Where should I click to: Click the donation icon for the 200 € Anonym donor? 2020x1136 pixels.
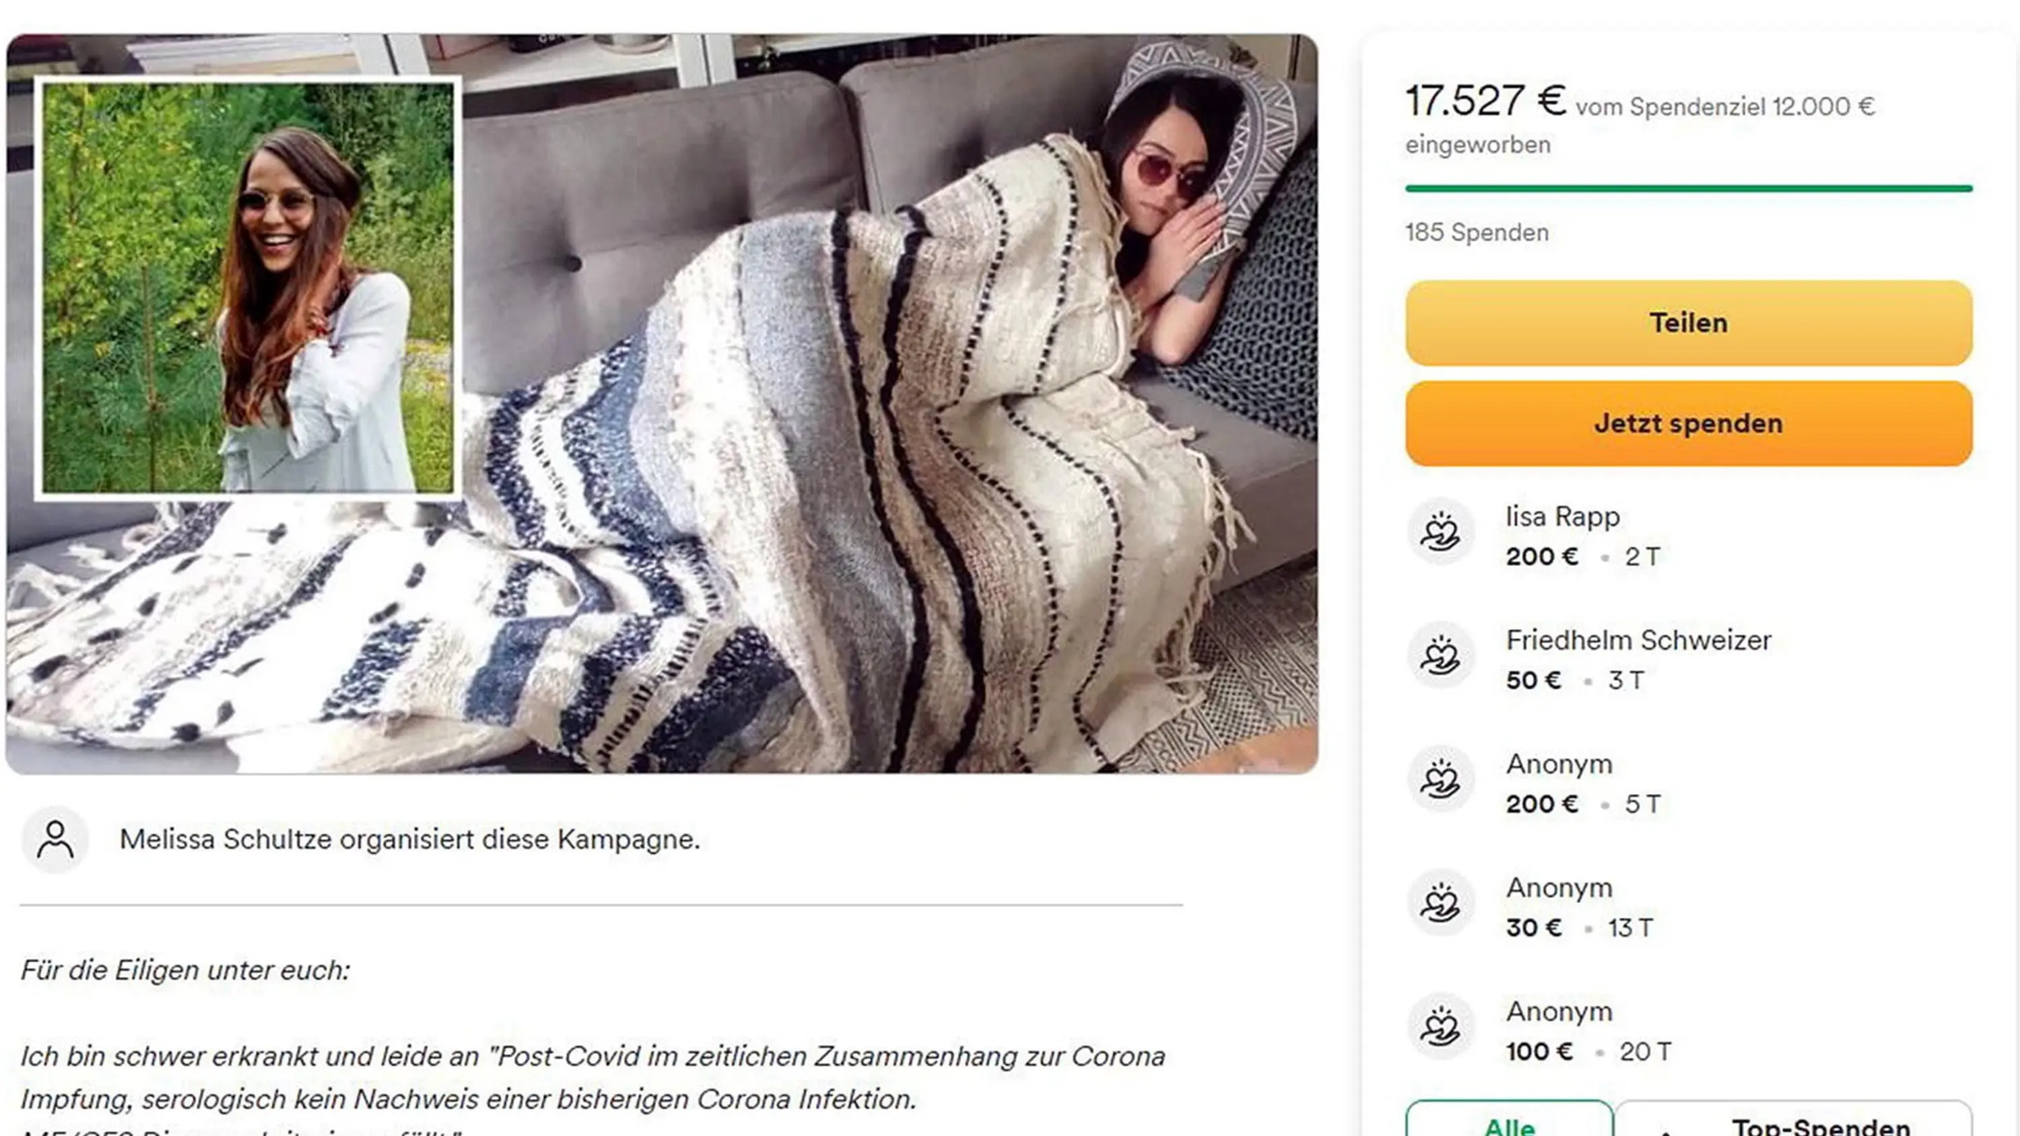coord(1440,779)
